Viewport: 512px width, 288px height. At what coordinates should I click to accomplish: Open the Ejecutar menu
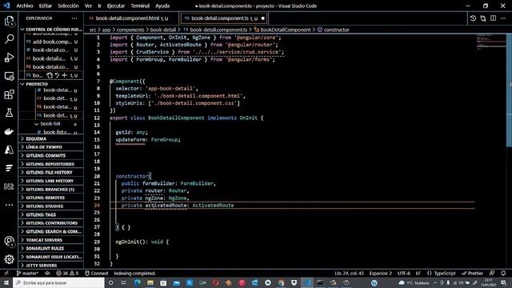point(115,6)
